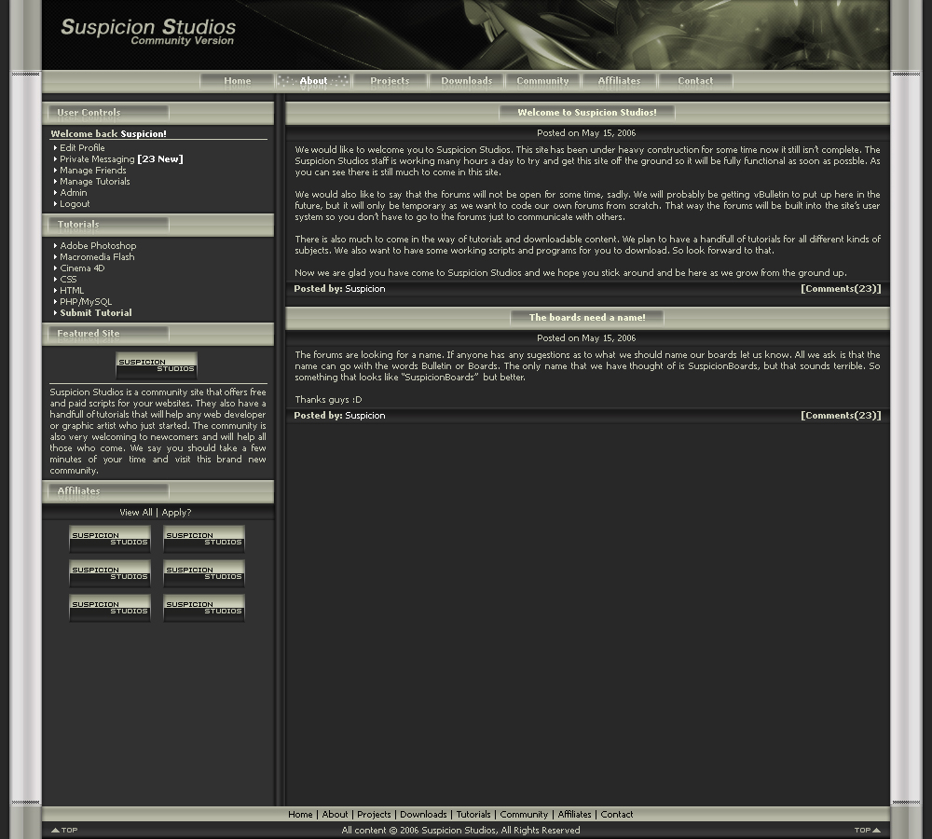932x839 pixels.
Task: Click the top-left affiliate badge
Action: tap(109, 538)
